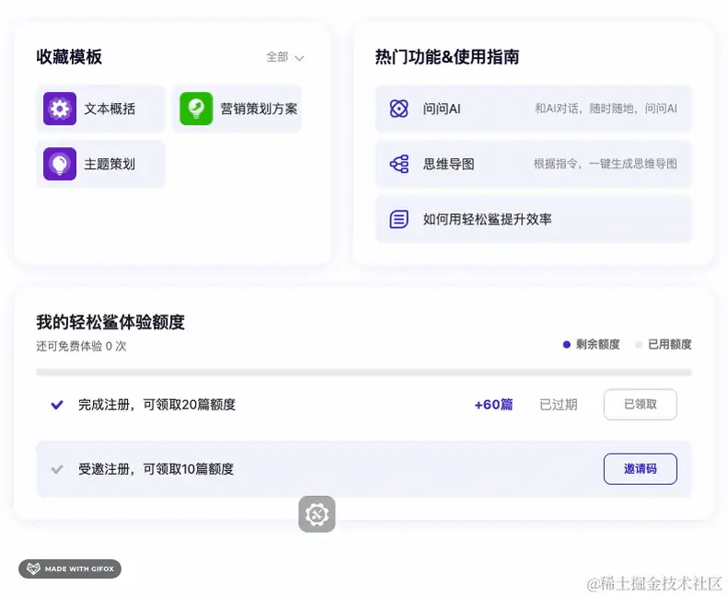The width and height of the screenshot is (728, 597).
Task: Open the 营销策划方案 template card
Action: [237, 109]
